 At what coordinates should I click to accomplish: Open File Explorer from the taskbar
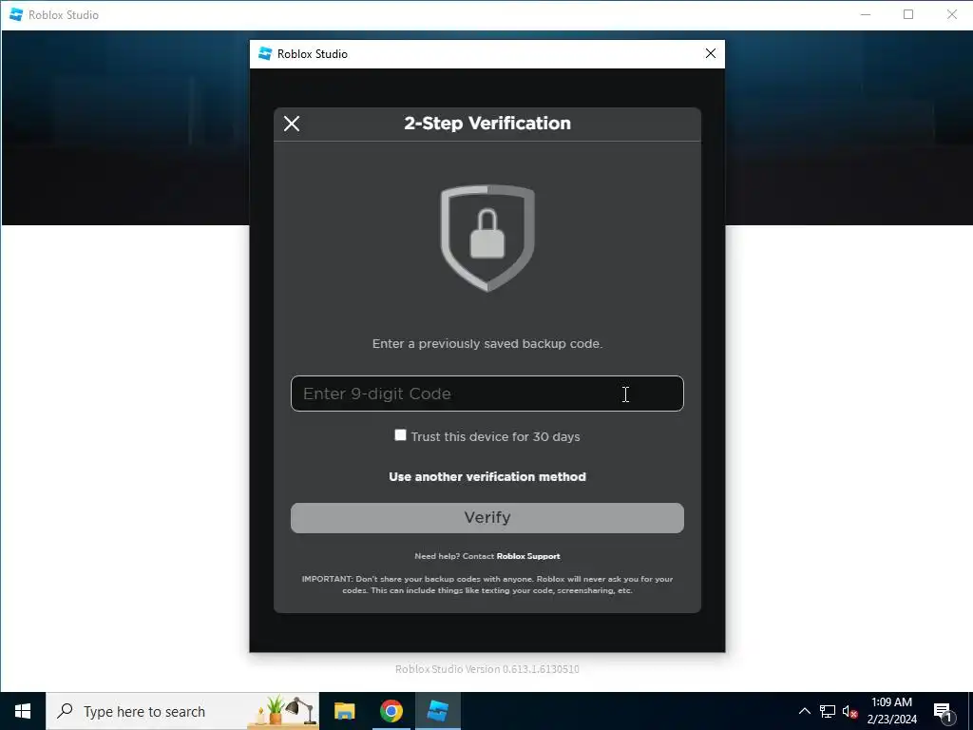pyautogui.click(x=344, y=711)
